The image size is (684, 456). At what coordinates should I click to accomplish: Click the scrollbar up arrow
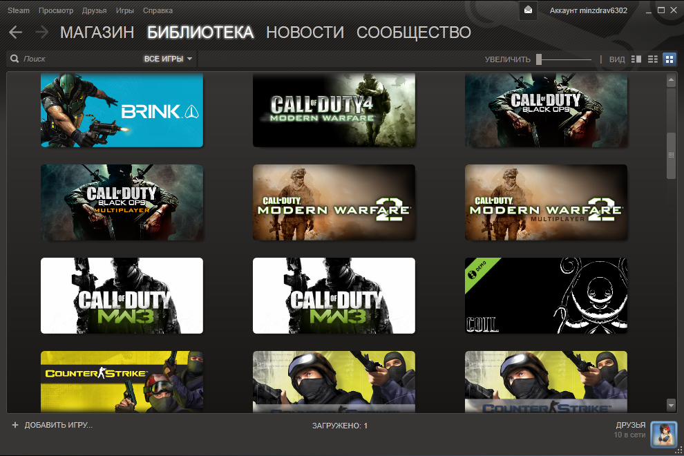pyautogui.click(x=671, y=80)
